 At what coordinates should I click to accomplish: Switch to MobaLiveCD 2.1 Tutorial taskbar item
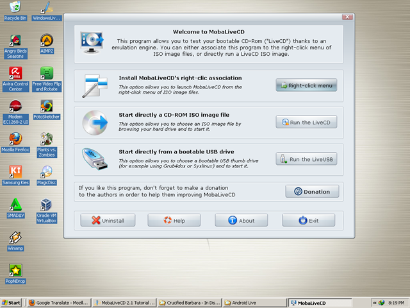124,303
